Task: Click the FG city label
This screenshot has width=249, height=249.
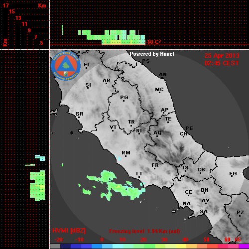Action: click(x=233, y=174)
